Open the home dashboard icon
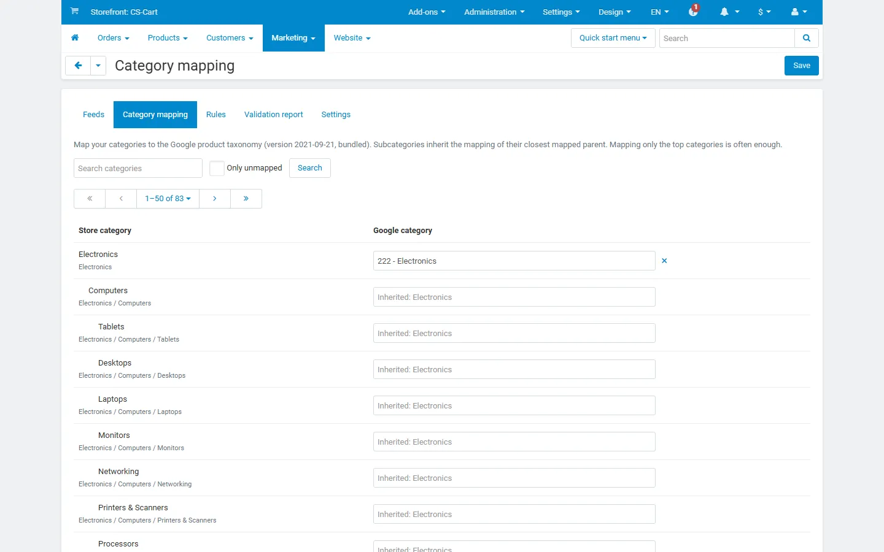This screenshot has height=552, width=884. click(x=75, y=38)
